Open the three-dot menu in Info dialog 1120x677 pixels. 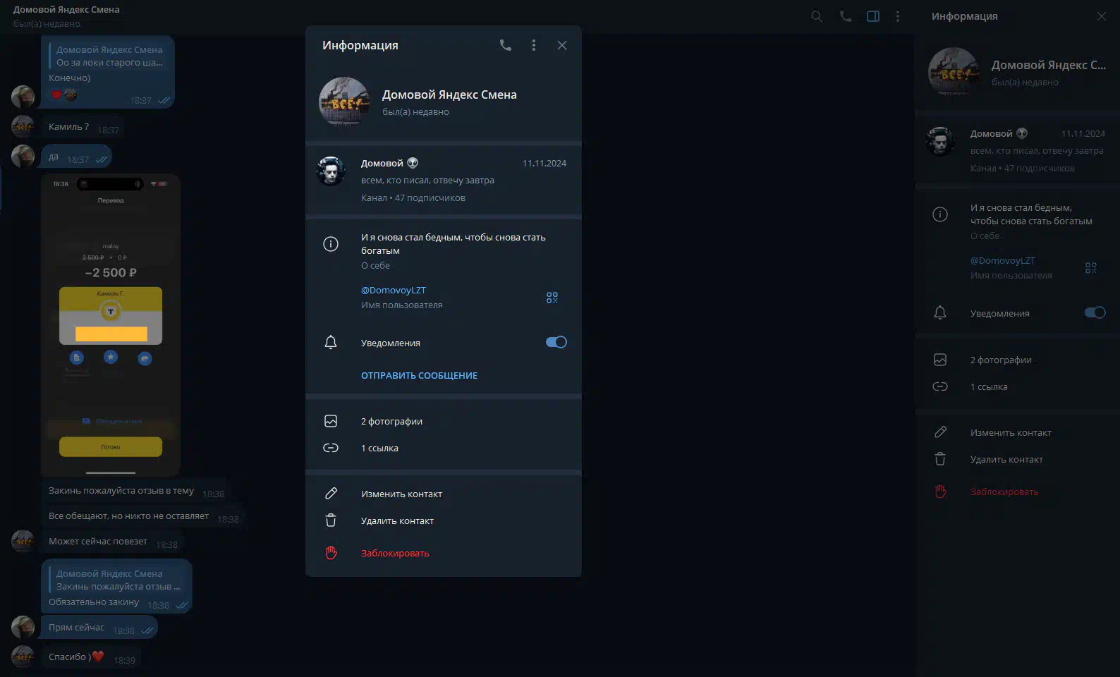pyautogui.click(x=534, y=45)
